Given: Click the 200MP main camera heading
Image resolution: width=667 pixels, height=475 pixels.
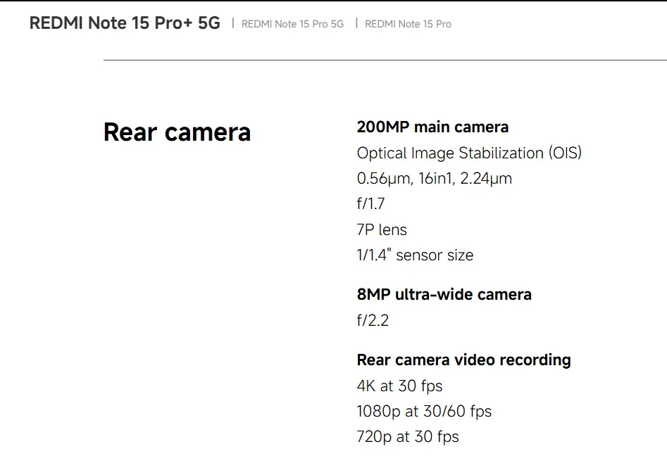Looking at the screenshot, I should 432,127.
